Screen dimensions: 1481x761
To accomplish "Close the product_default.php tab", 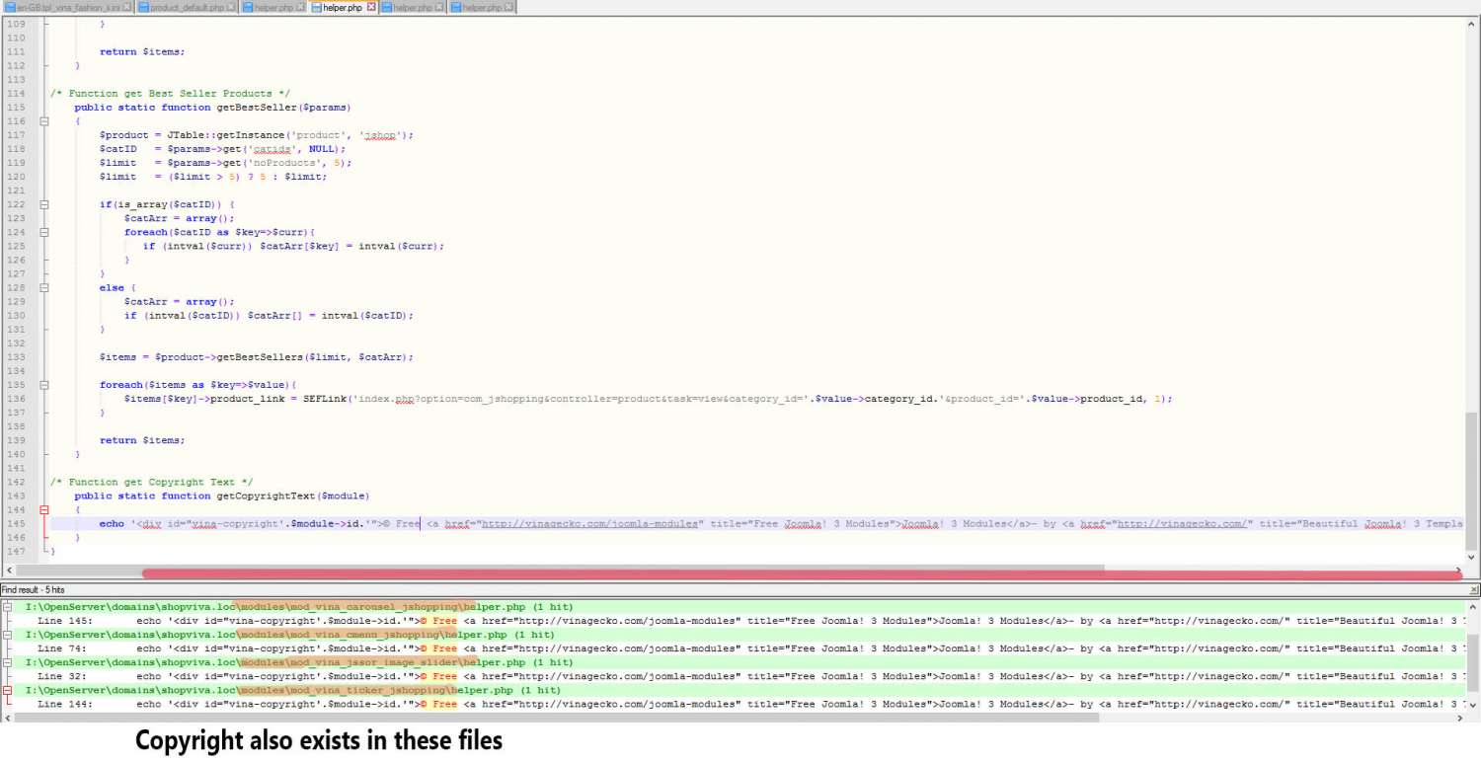I will [x=231, y=7].
